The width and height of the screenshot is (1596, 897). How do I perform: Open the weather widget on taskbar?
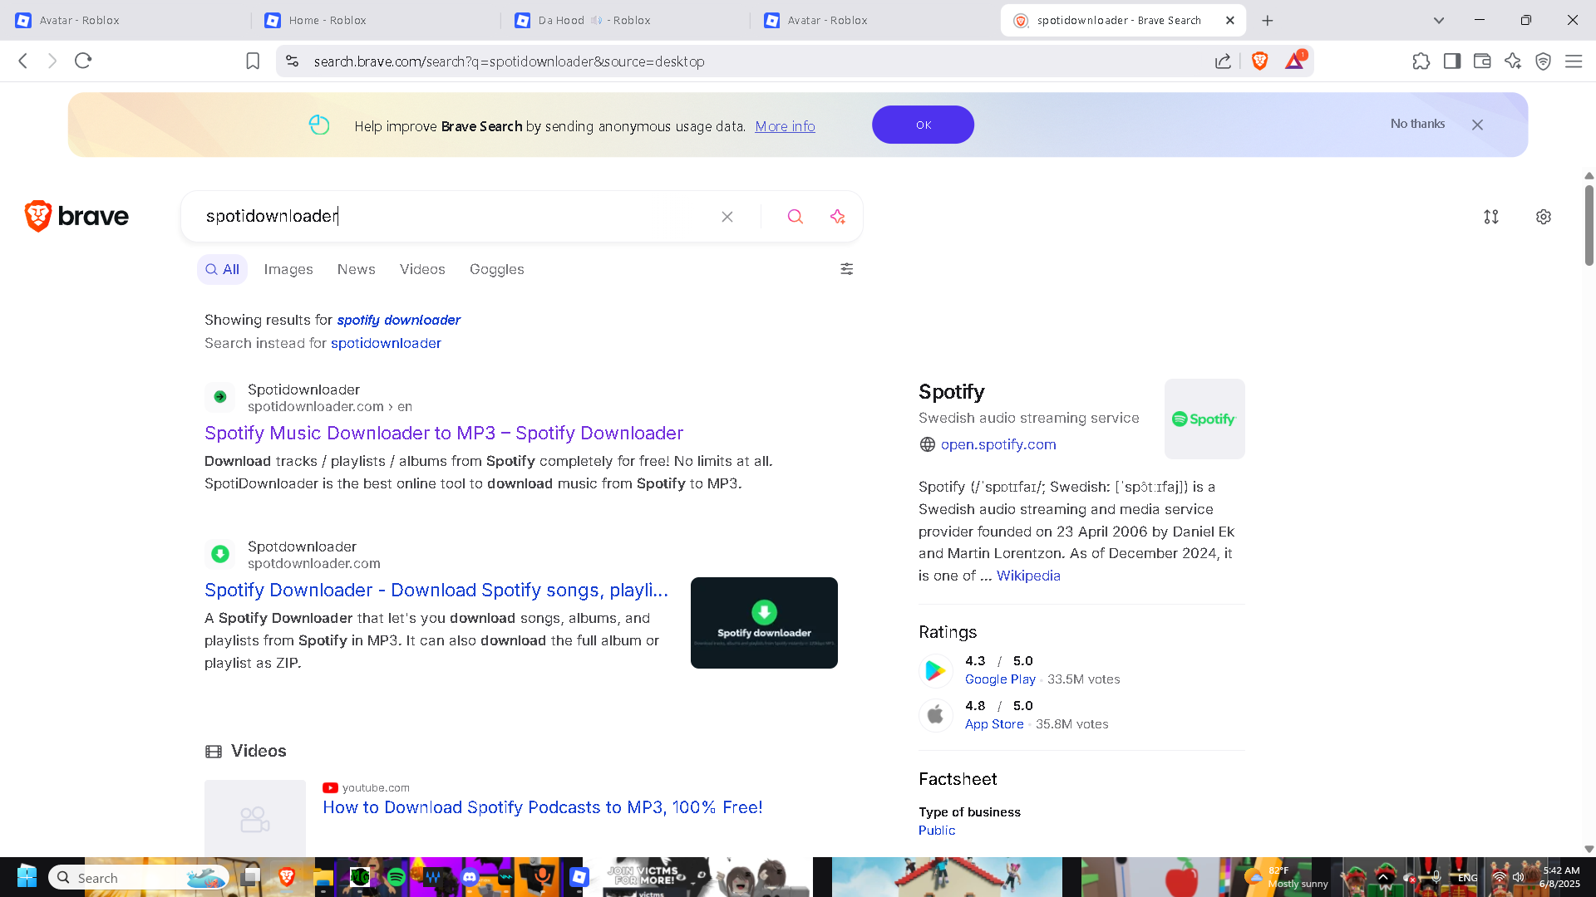(1285, 877)
